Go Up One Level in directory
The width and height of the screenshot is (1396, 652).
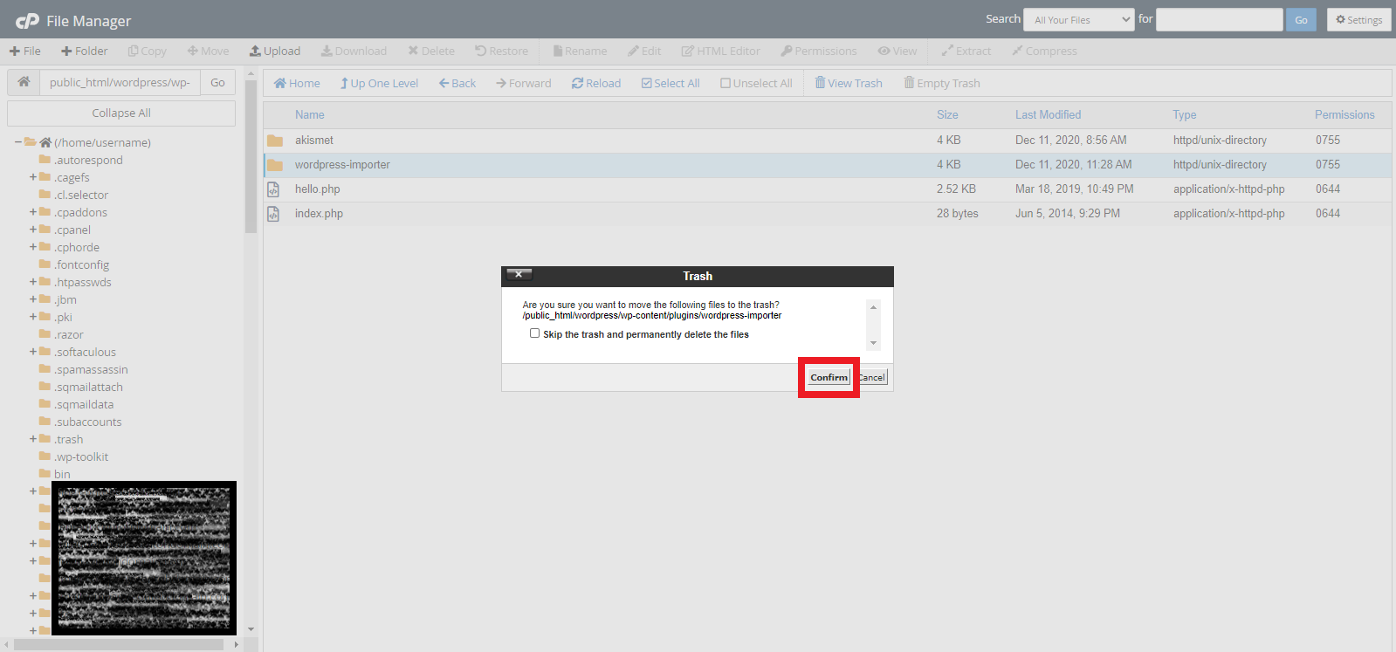pyautogui.click(x=380, y=84)
